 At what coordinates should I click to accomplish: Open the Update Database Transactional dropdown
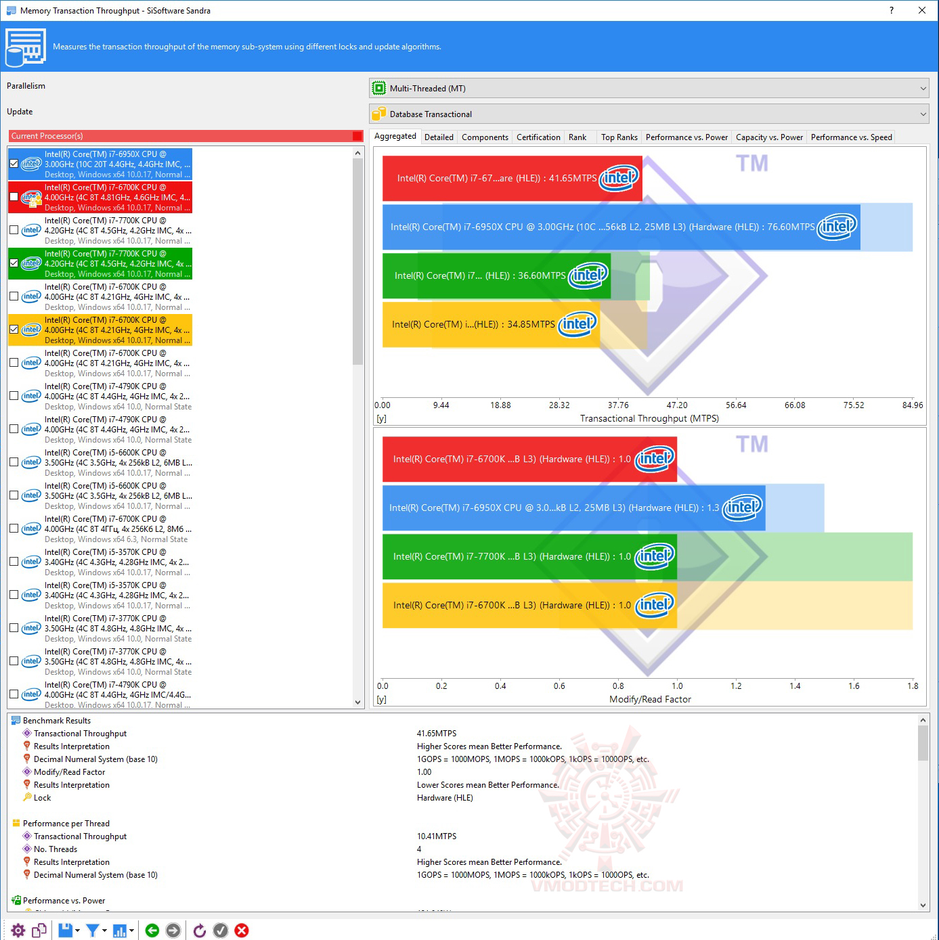click(649, 114)
